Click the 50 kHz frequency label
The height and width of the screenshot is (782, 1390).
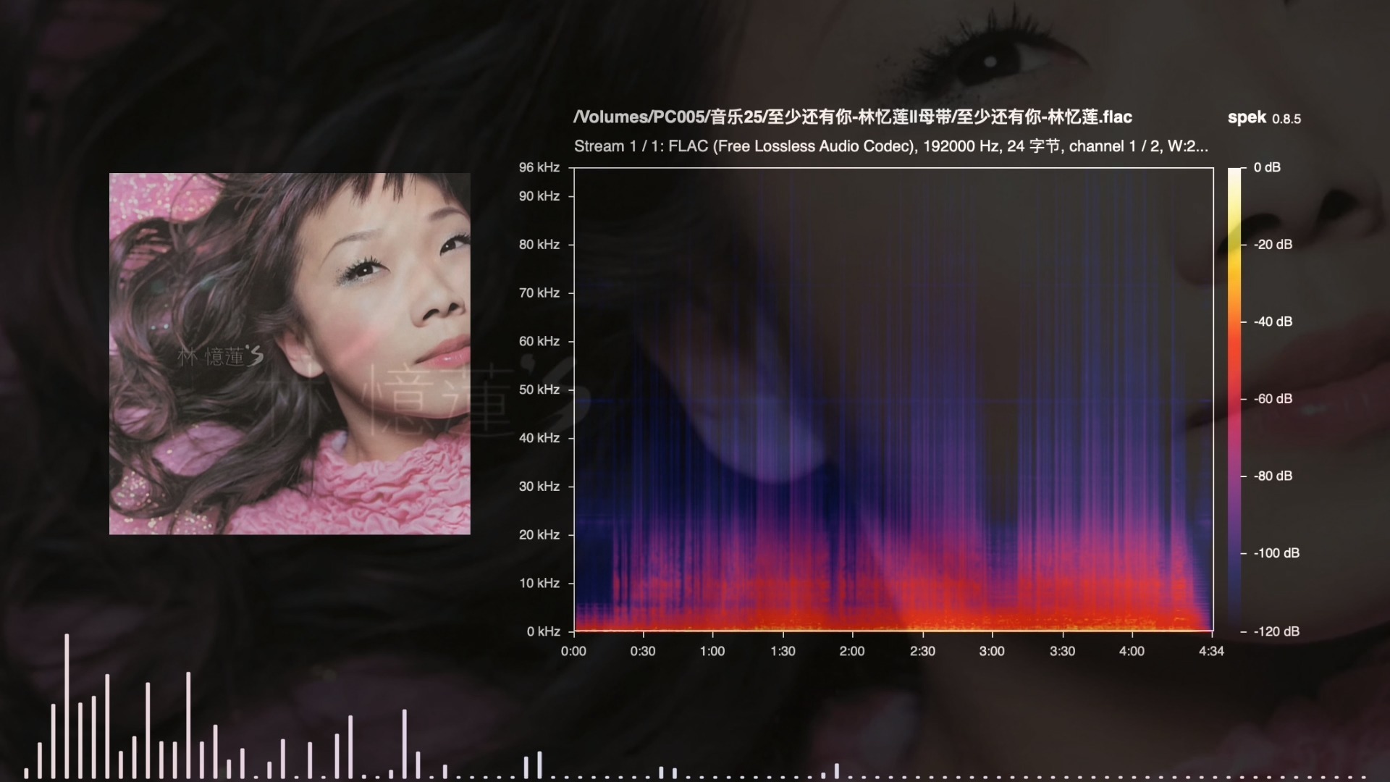(x=539, y=390)
